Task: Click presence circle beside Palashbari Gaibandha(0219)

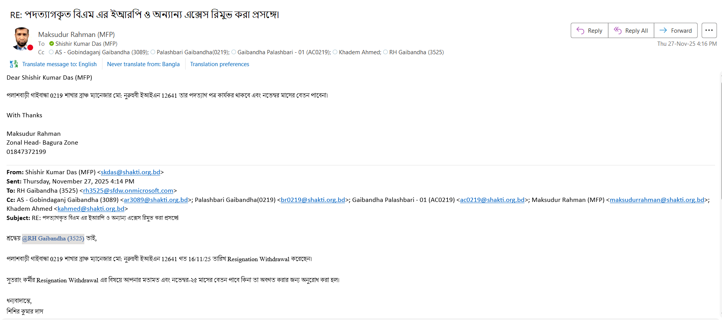Action: point(153,52)
